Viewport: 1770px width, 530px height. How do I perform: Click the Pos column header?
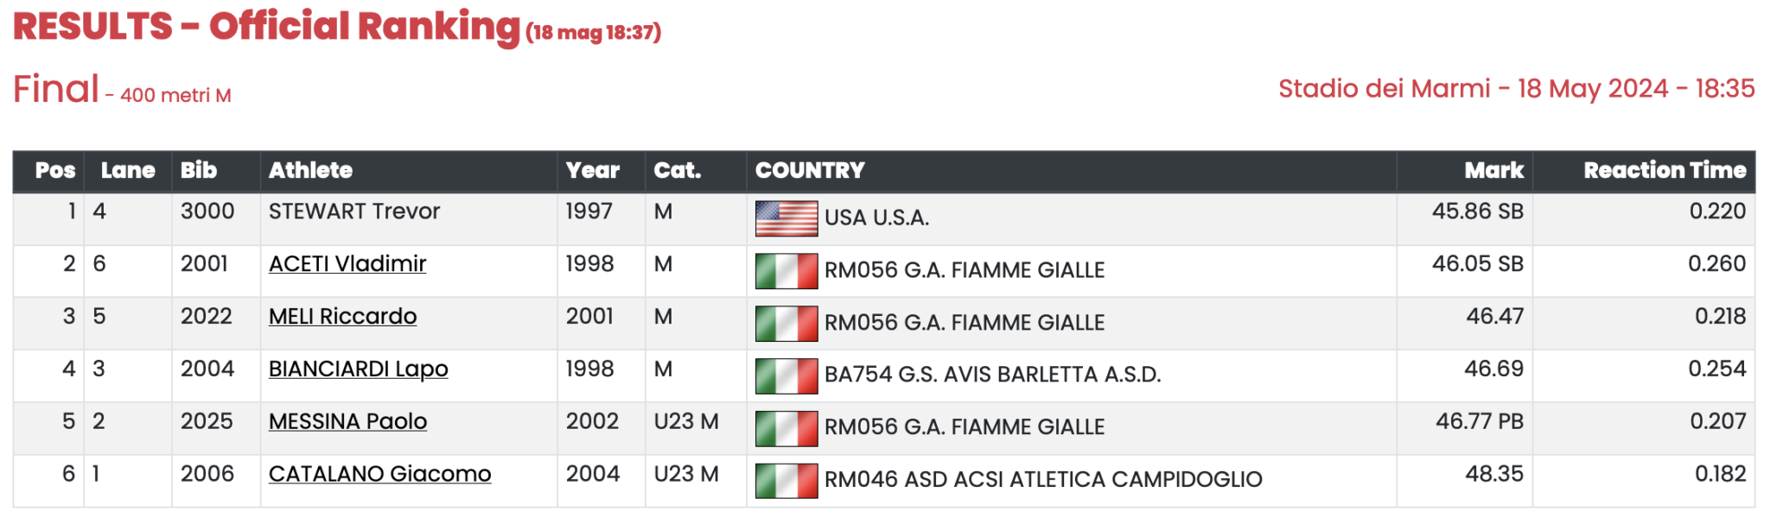[x=55, y=171]
